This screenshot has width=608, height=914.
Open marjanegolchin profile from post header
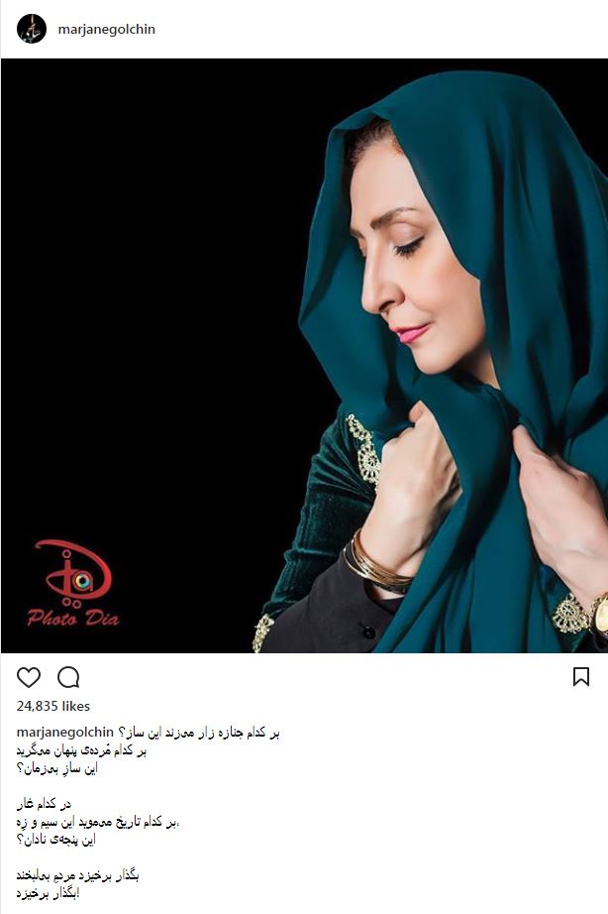coord(107,29)
